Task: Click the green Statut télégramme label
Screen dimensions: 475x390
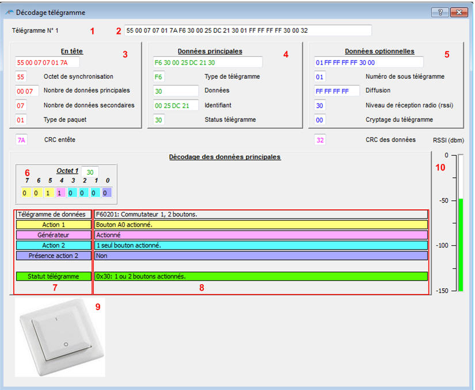Action: click(54, 276)
